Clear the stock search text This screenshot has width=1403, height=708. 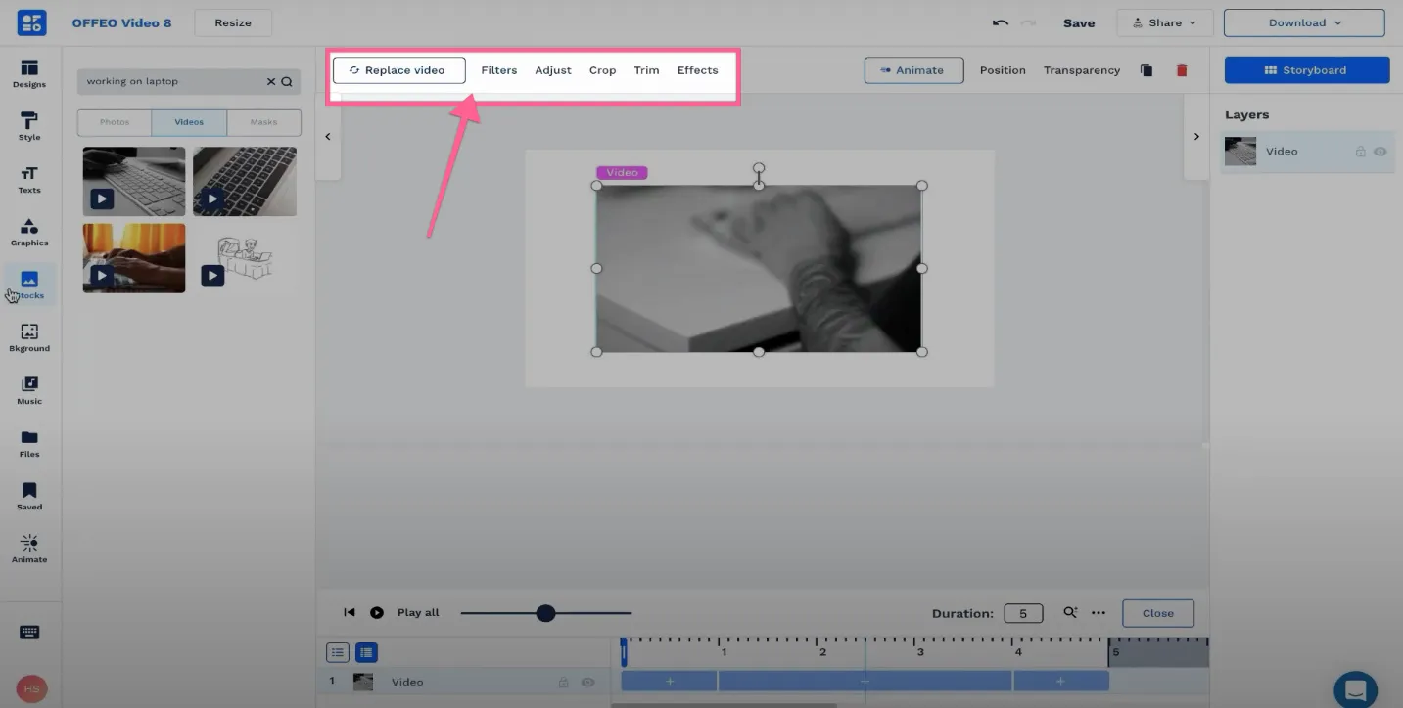tap(271, 81)
